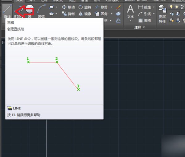Activate the Mirror (镜像) command
Viewport: 185px width, 157px height.
pyautogui.click(x=85, y=14)
